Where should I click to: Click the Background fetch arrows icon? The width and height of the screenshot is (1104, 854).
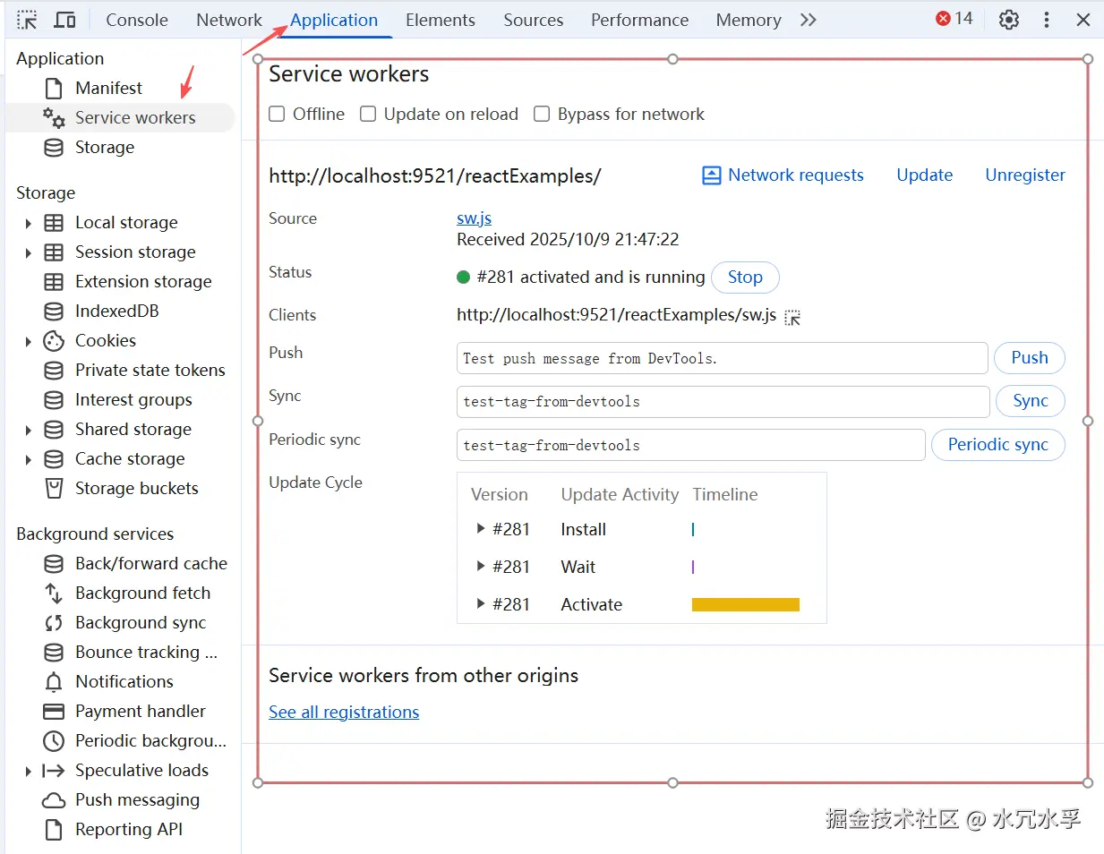54,593
